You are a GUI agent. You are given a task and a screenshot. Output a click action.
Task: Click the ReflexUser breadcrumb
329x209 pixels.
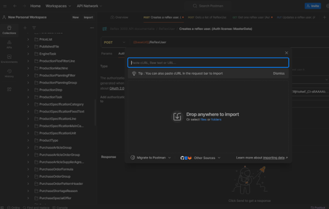tap(167, 29)
